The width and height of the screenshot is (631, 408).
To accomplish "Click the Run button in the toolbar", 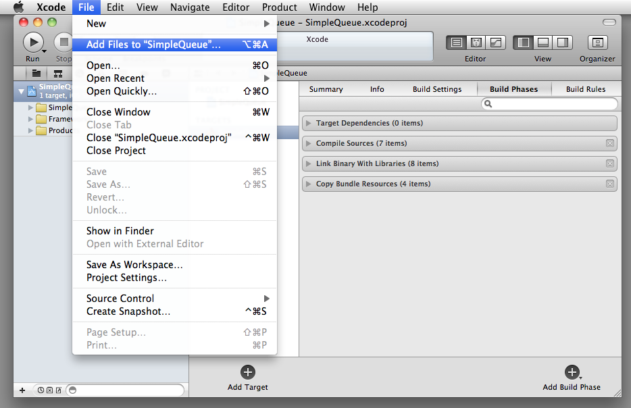I will click(x=32, y=43).
